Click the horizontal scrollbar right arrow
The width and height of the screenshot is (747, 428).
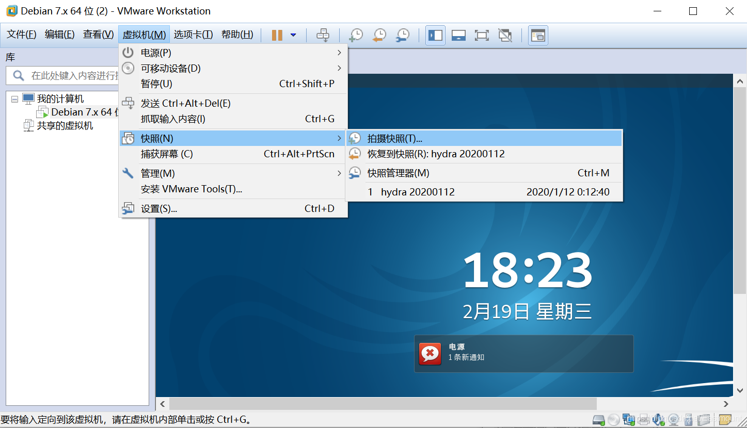726,404
